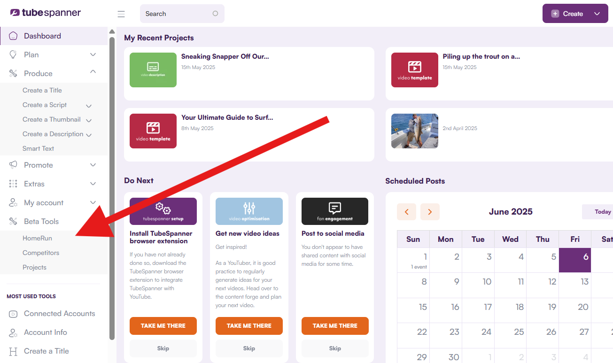Click the Dashboard home icon
This screenshot has width=613, height=363.
[13, 36]
